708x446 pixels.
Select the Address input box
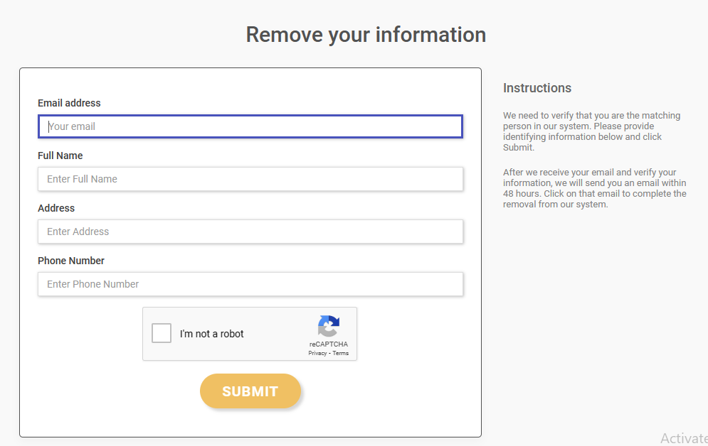(x=250, y=232)
